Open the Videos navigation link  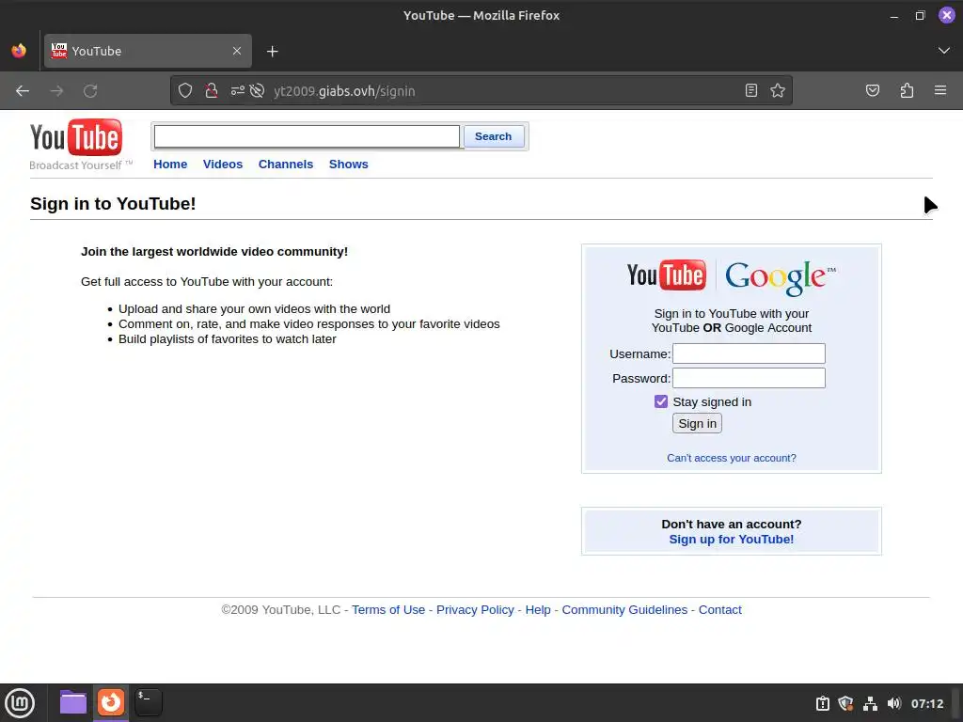coord(222,164)
